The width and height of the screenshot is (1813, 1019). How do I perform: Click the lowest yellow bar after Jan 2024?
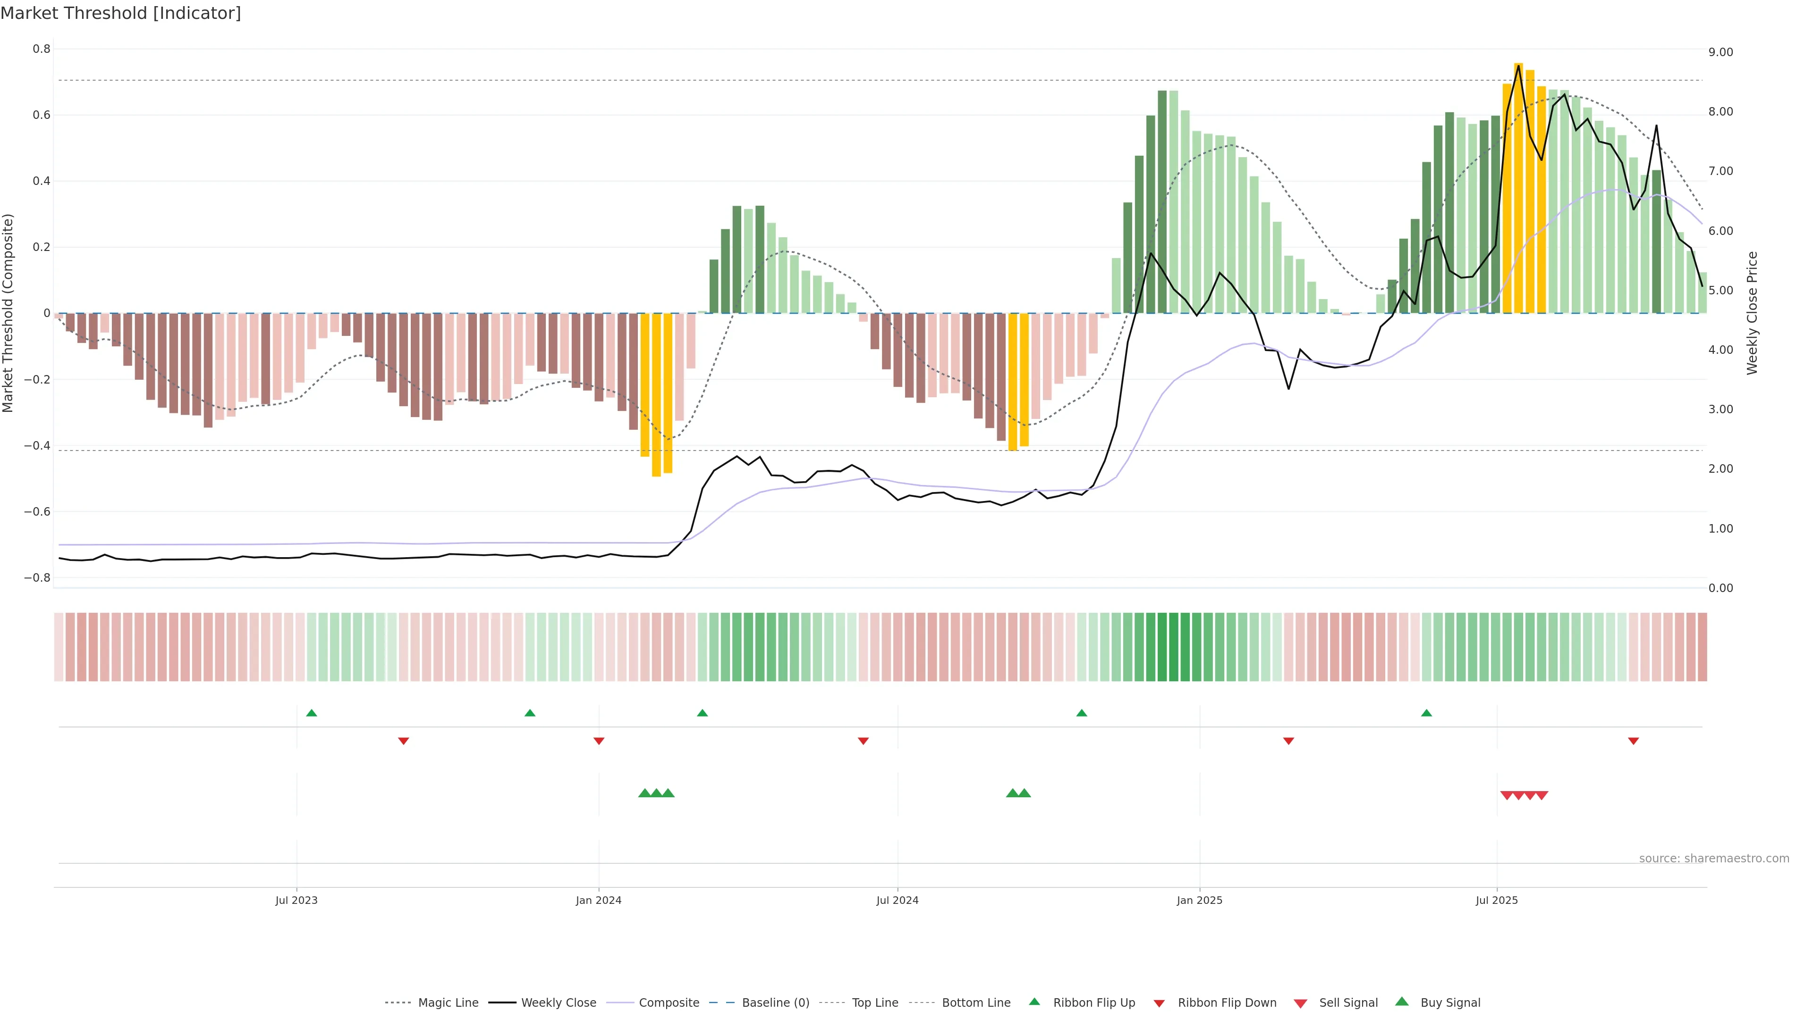click(x=656, y=394)
